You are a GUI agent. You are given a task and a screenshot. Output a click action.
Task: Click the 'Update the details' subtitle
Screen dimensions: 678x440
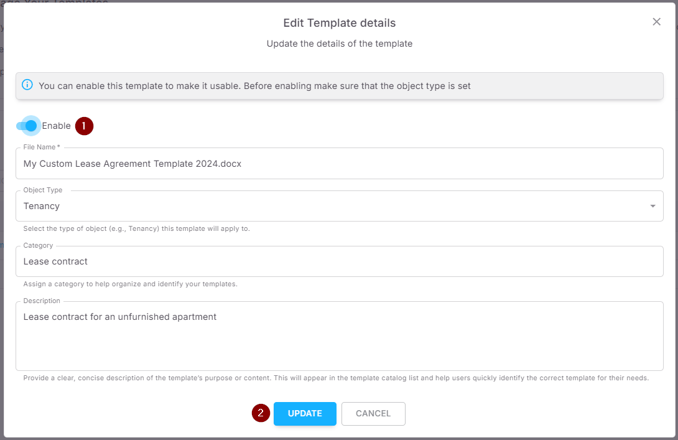[339, 44]
